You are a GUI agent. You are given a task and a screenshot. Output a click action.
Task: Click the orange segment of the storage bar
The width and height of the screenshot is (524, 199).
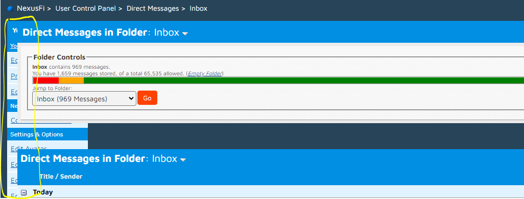pyautogui.click(x=71, y=80)
